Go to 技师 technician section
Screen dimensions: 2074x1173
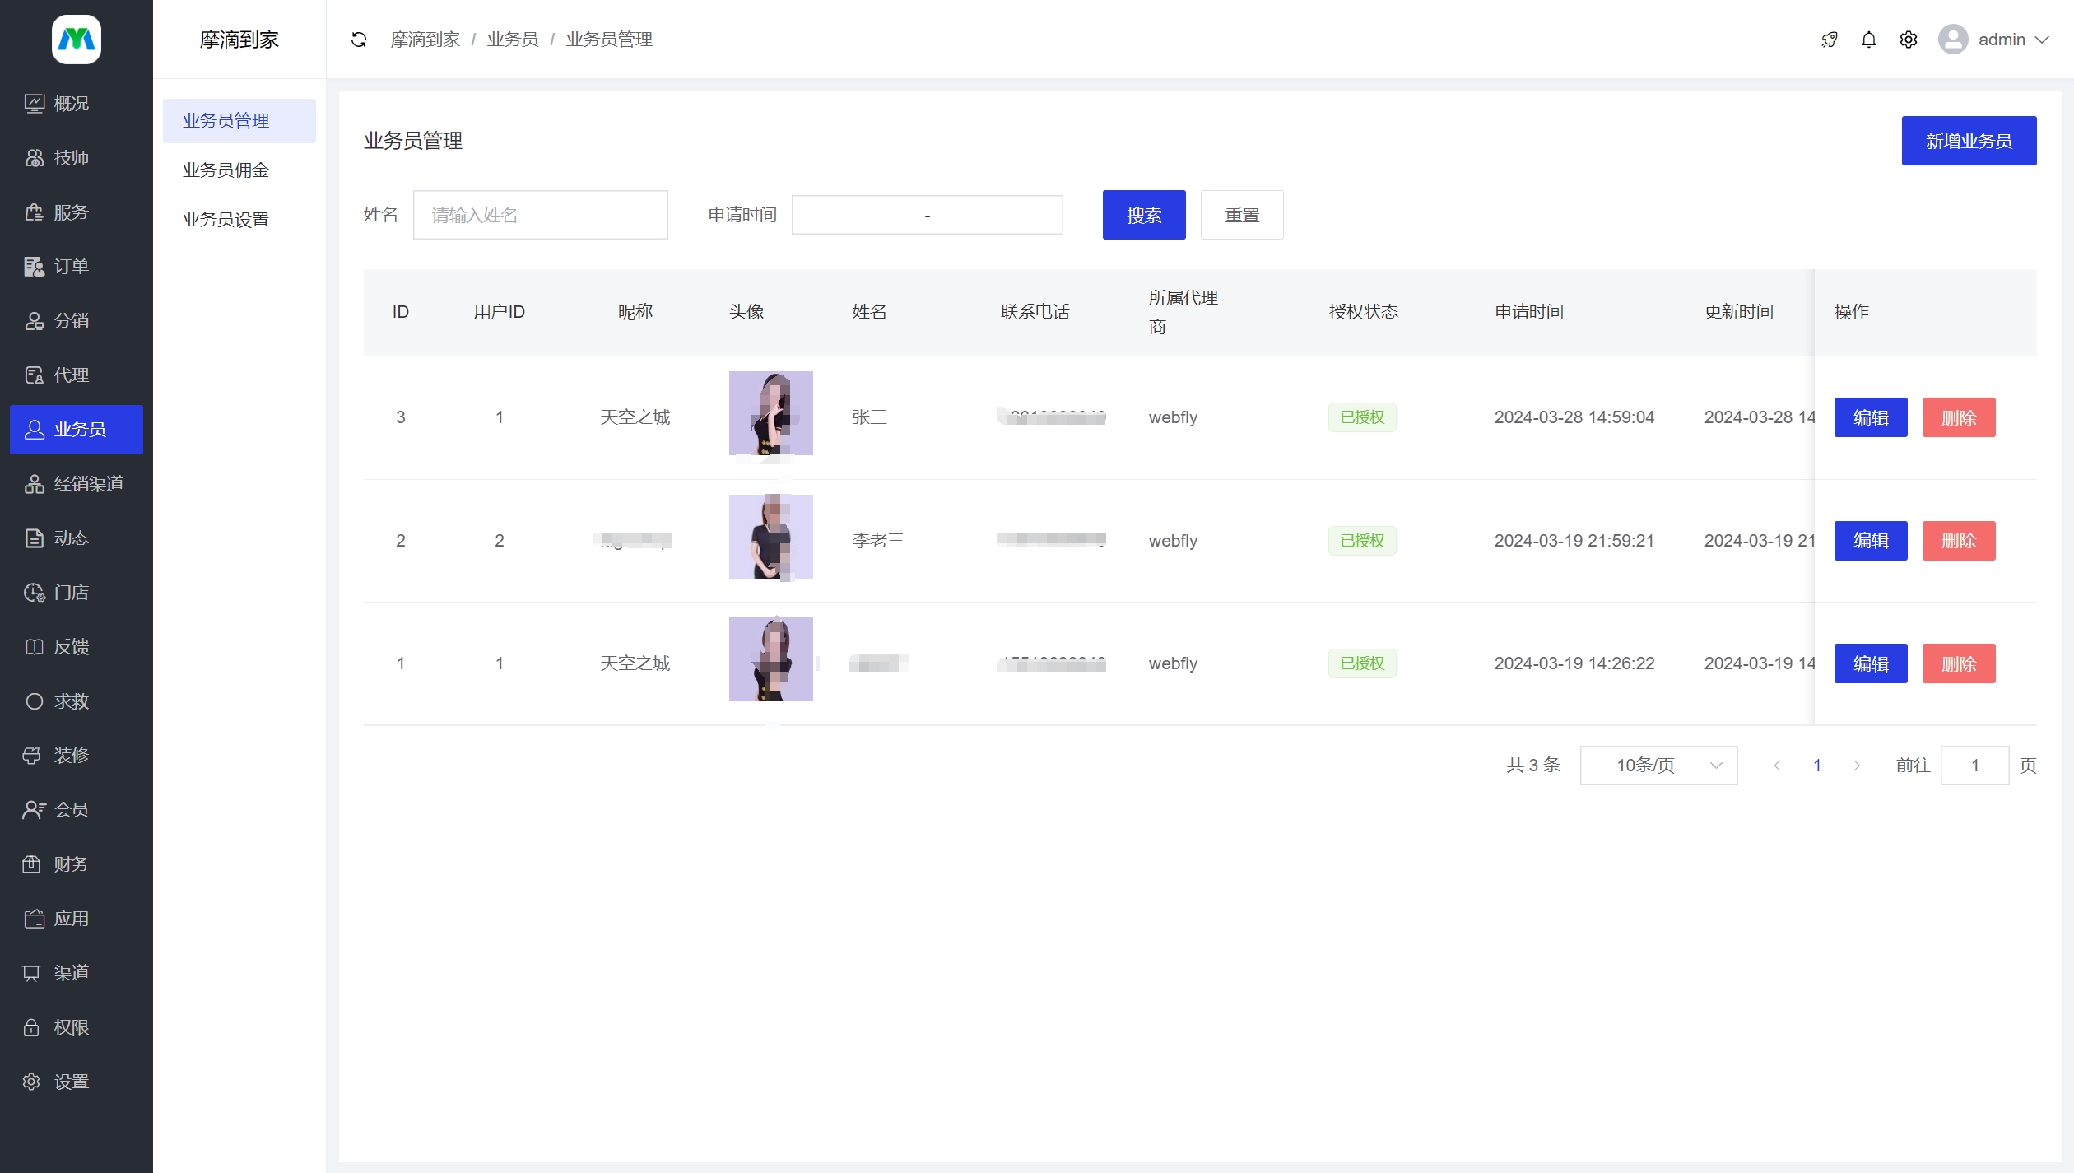(x=71, y=158)
